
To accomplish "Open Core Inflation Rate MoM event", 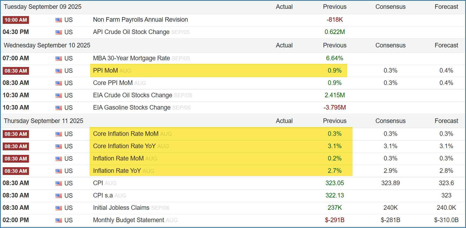I will (x=126, y=134).
